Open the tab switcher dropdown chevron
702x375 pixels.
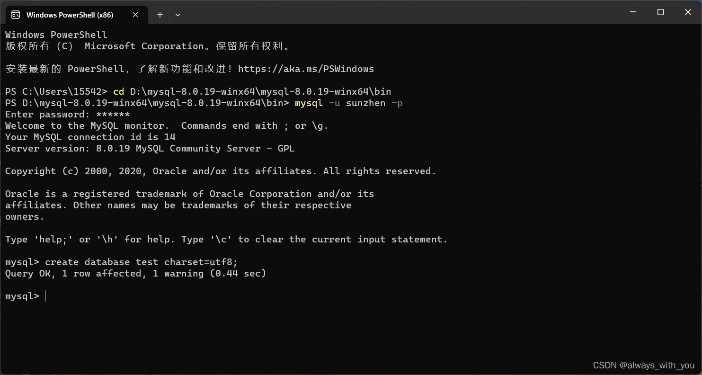(178, 15)
